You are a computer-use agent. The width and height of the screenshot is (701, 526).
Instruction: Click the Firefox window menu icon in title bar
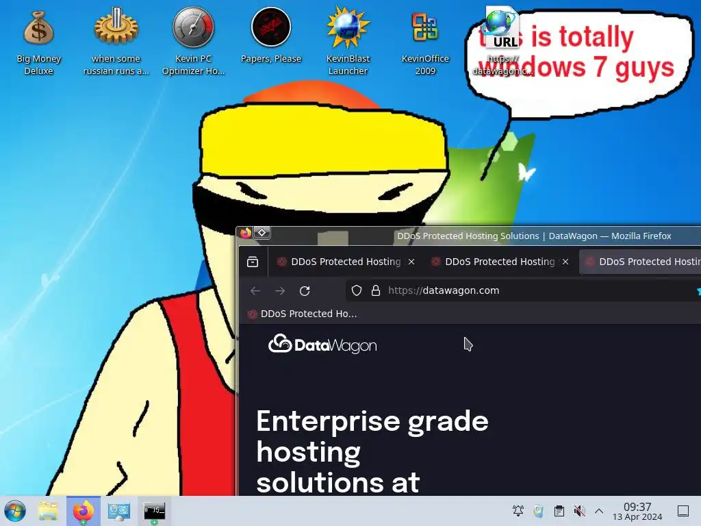coord(246,233)
